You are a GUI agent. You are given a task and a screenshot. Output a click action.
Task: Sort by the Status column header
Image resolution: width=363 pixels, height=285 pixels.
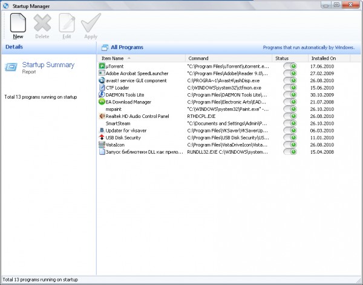[290, 58]
